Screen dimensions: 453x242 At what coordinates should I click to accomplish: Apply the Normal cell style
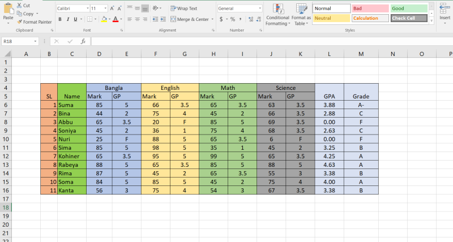(x=331, y=8)
